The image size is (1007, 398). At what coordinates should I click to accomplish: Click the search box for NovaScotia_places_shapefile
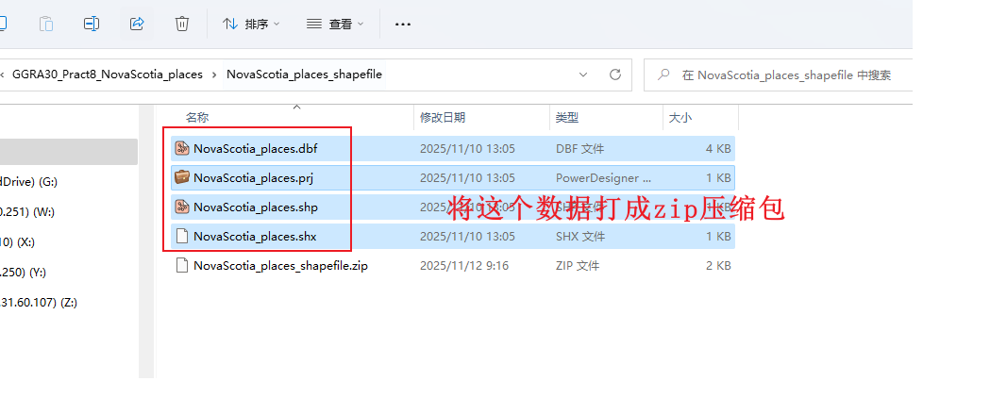[x=778, y=75]
